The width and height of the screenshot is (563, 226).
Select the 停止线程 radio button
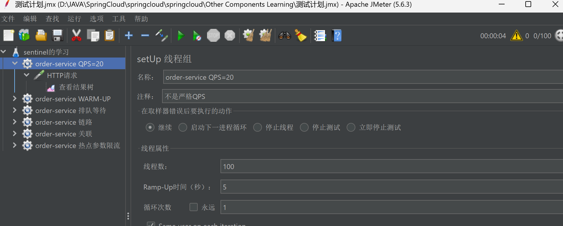coord(258,128)
